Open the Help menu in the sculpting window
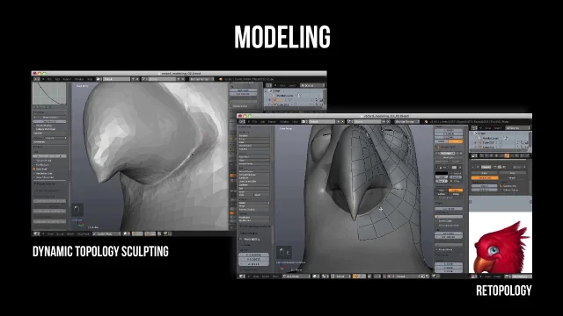This screenshot has height=316, width=563. point(90,79)
